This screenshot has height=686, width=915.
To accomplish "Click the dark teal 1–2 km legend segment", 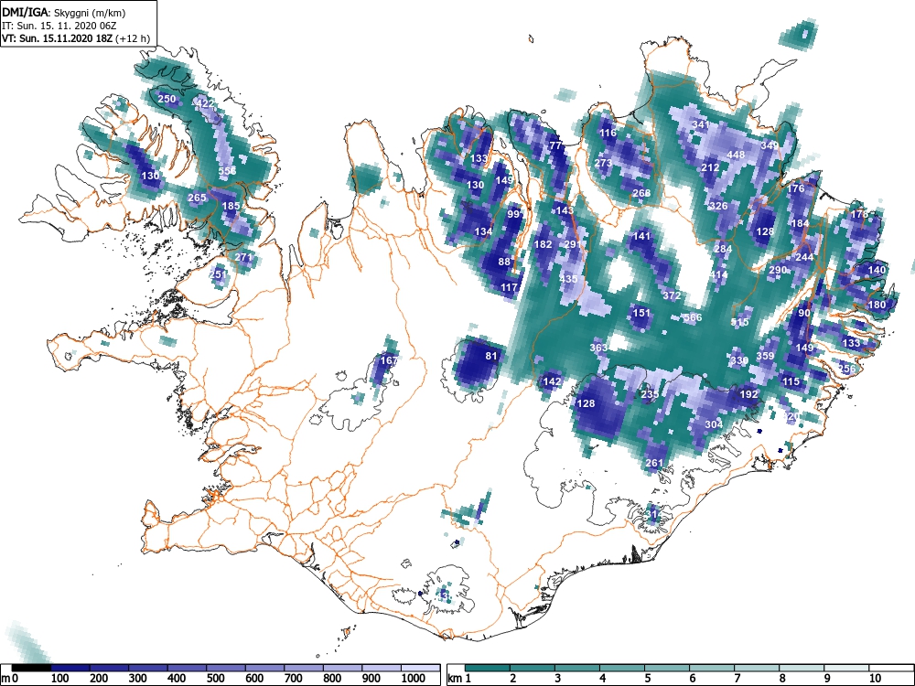I will tap(488, 668).
